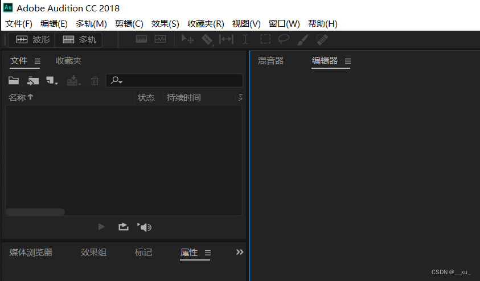
Task: Expand hidden panel tabs with double chevron
Action: (240, 252)
